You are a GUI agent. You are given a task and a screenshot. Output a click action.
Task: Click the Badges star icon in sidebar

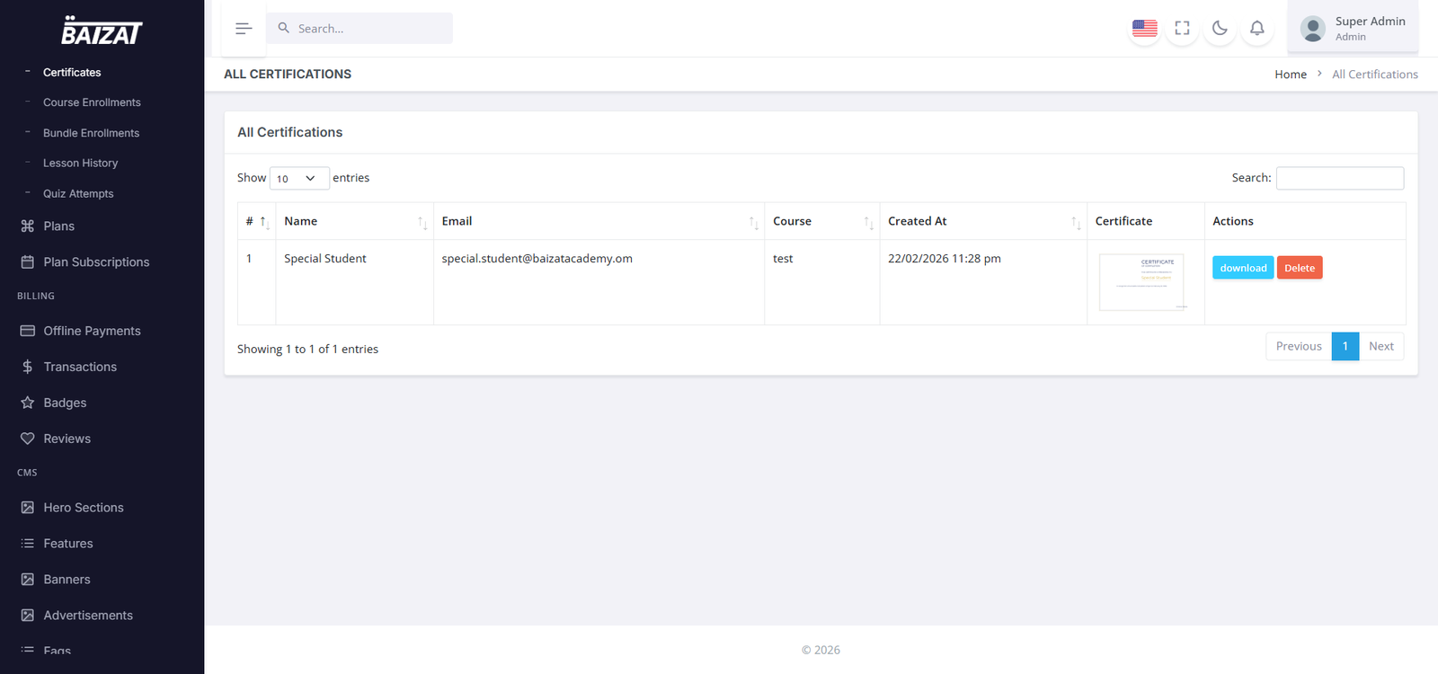point(28,403)
